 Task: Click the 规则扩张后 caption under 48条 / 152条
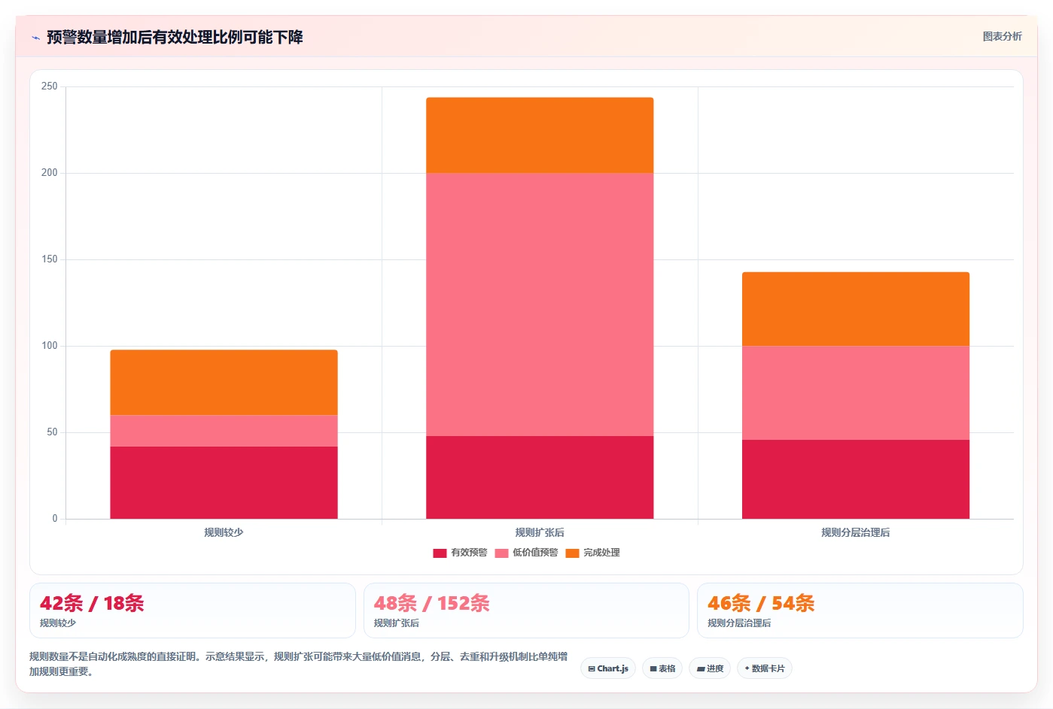pos(397,623)
